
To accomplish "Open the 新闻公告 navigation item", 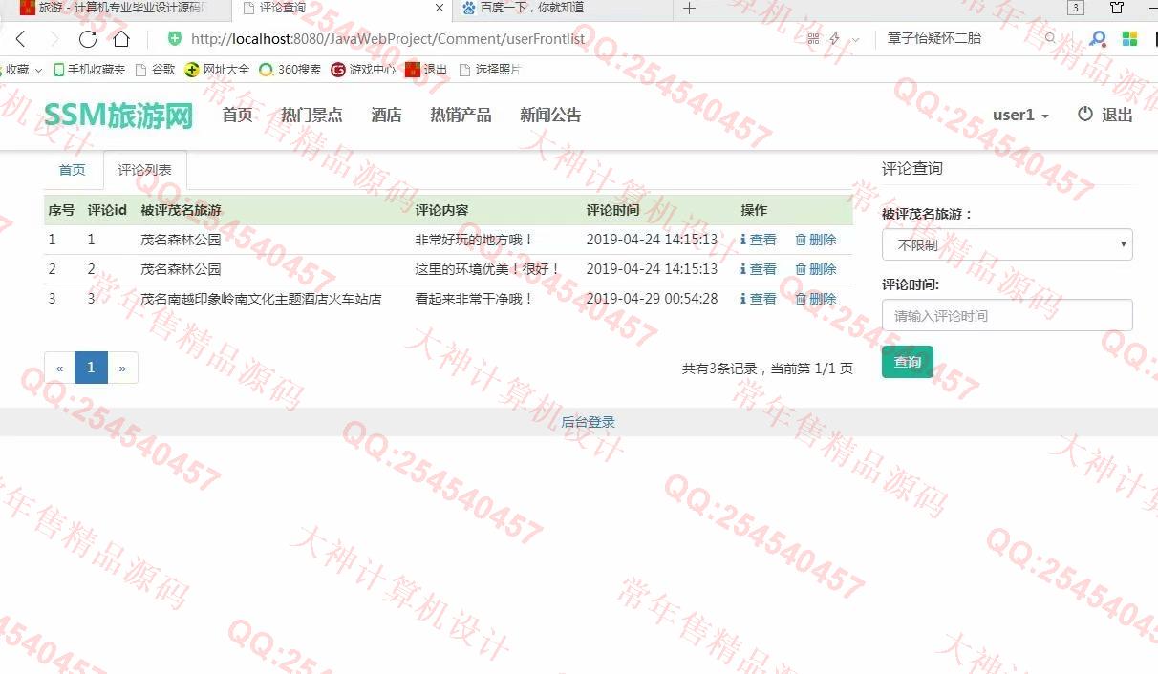I will click(550, 115).
